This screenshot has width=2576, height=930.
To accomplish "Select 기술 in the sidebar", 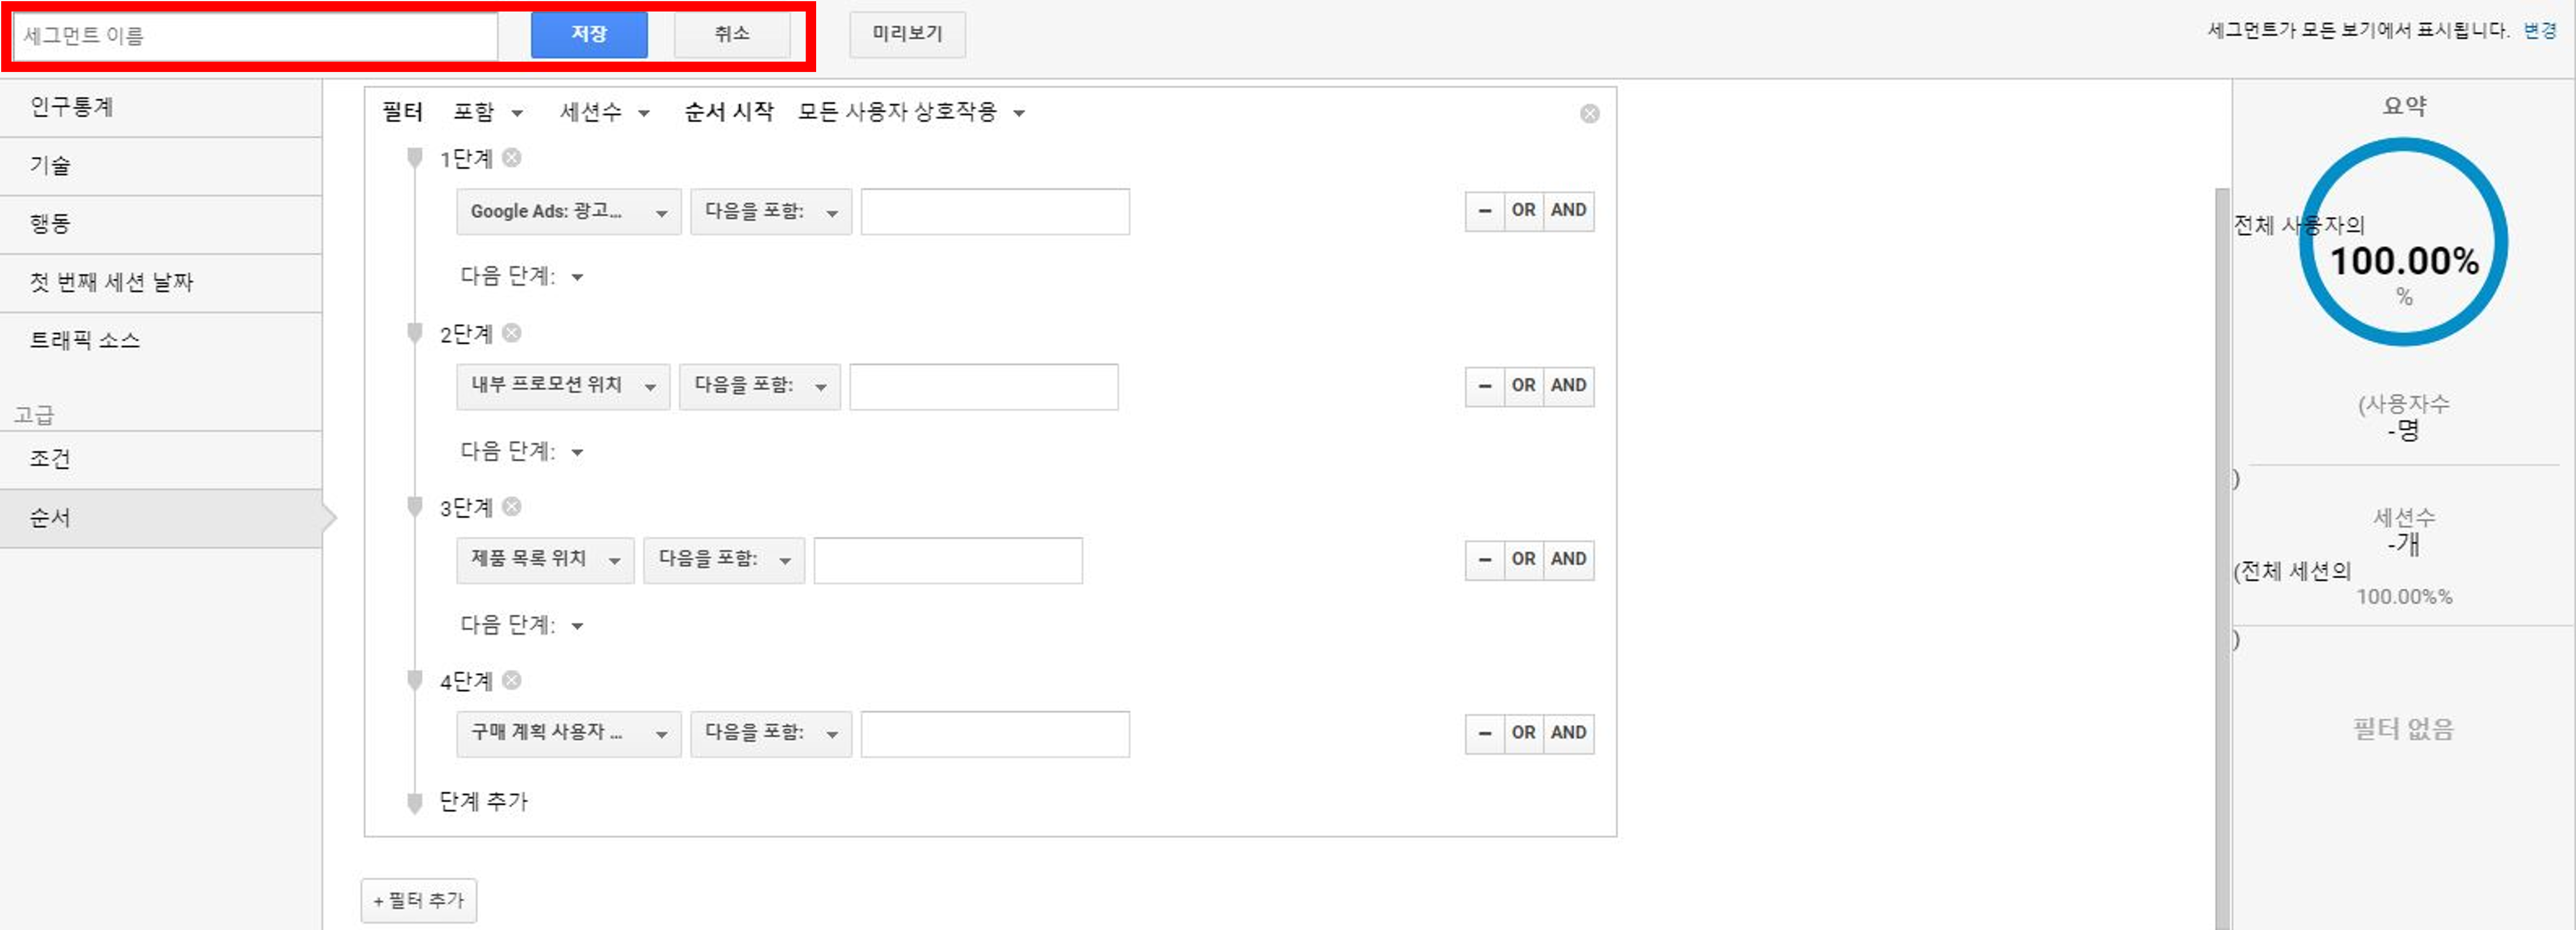I will pos(161,166).
